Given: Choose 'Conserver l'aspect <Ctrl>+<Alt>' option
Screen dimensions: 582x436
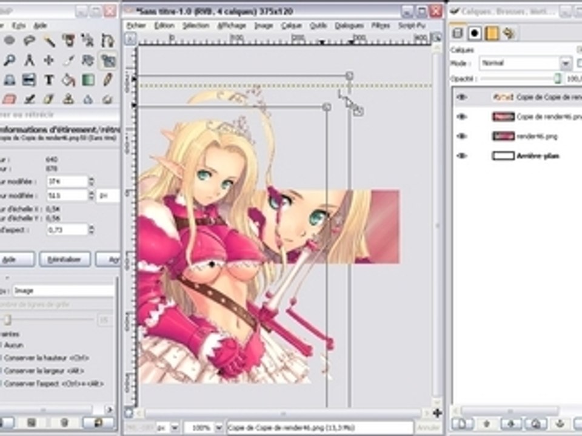Looking at the screenshot, I should click(53, 384).
